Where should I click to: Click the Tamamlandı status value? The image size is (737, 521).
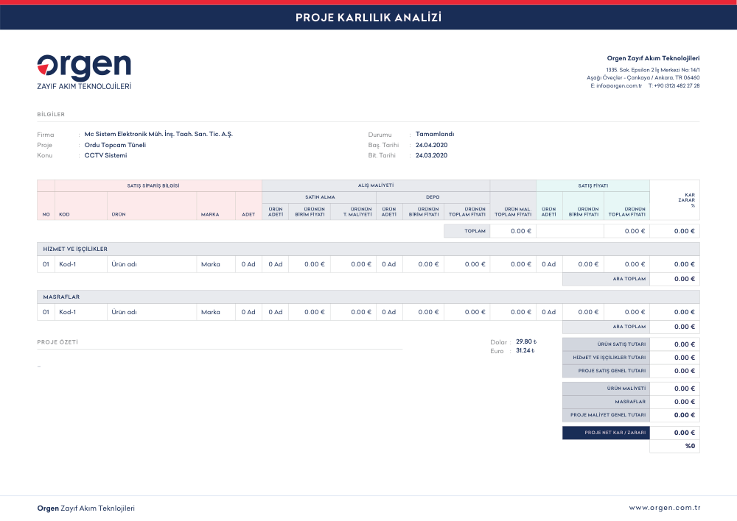[x=435, y=134]
